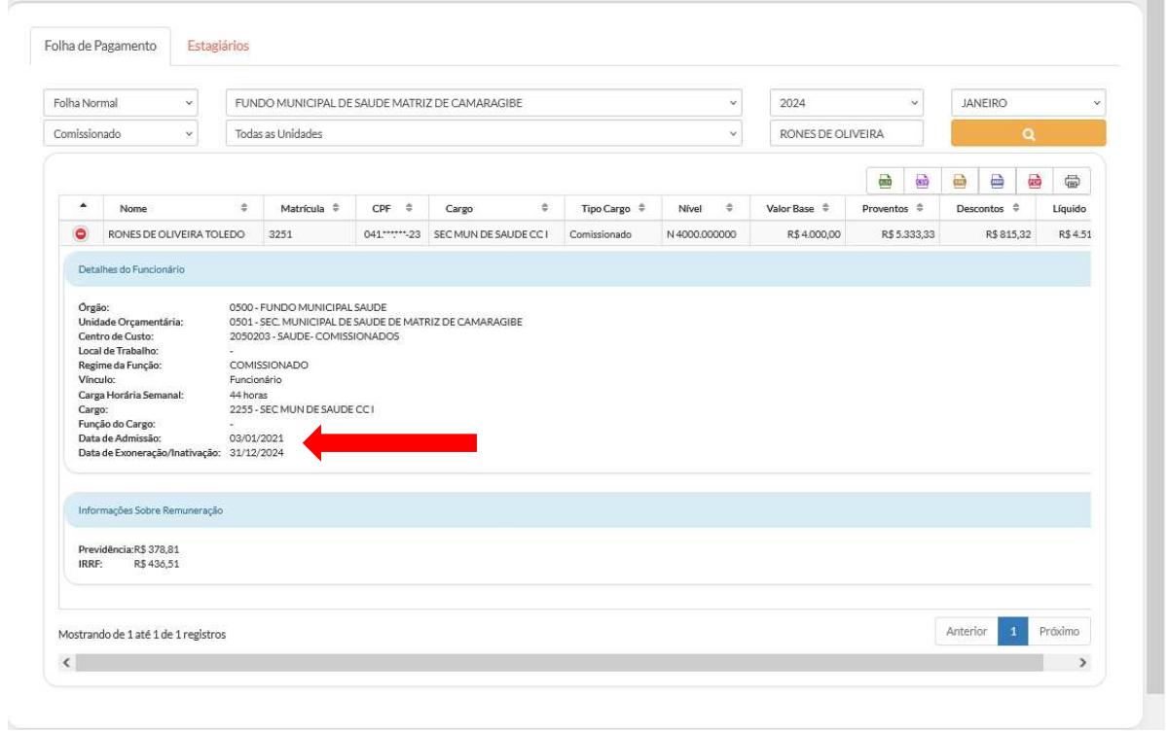Export table as PDF with red icon

tap(1035, 181)
